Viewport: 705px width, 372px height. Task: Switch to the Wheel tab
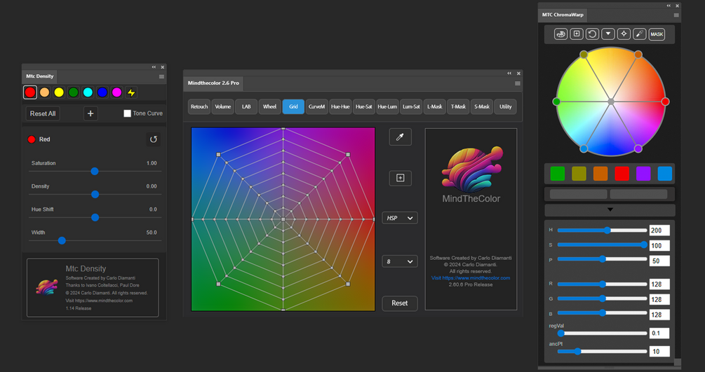coord(270,106)
